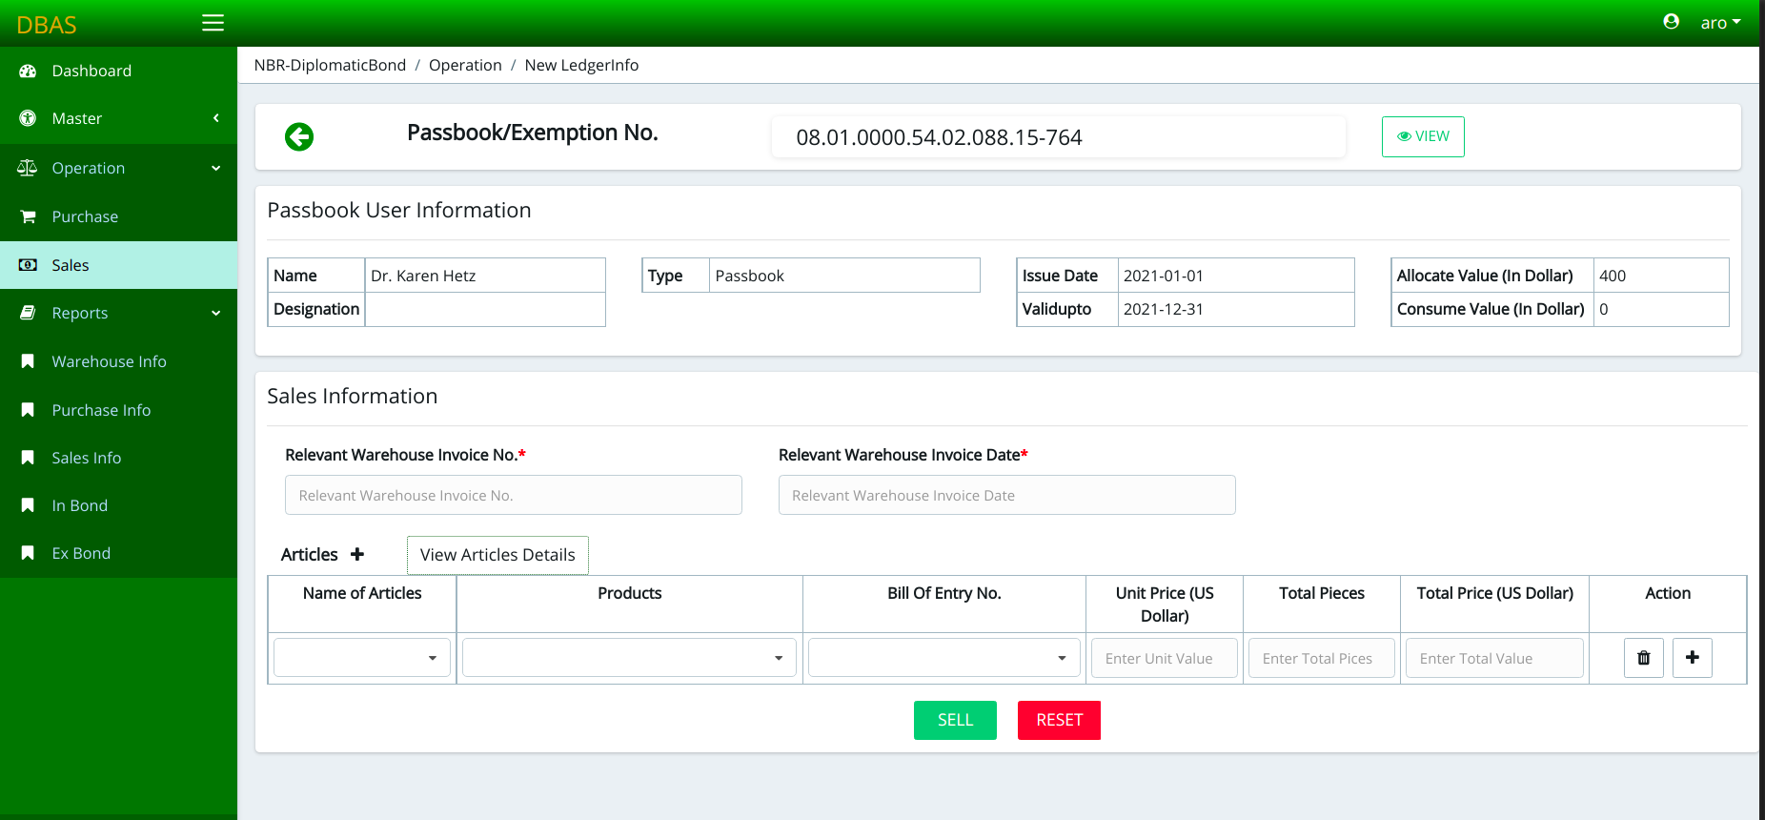The height and width of the screenshot is (820, 1765).
Task: Click the user profile avatar icon
Action: tap(1671, 22)
